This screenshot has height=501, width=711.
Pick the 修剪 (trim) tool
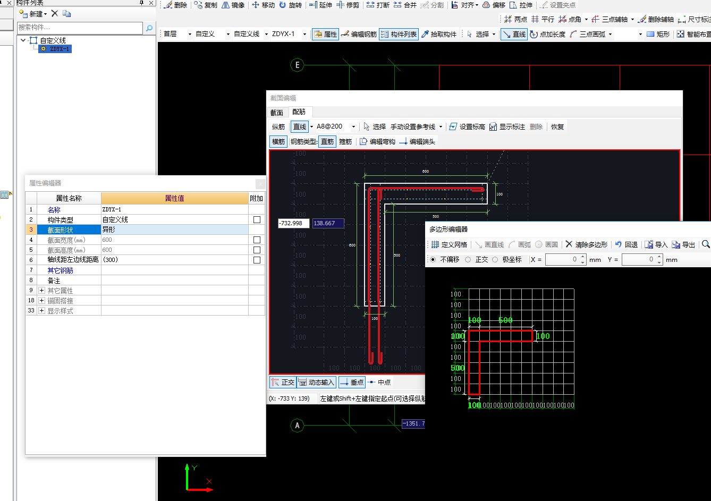348,5
